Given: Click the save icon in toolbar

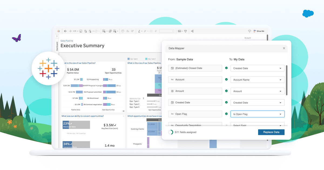Looking at the screenshot, I should click(81, 31).
